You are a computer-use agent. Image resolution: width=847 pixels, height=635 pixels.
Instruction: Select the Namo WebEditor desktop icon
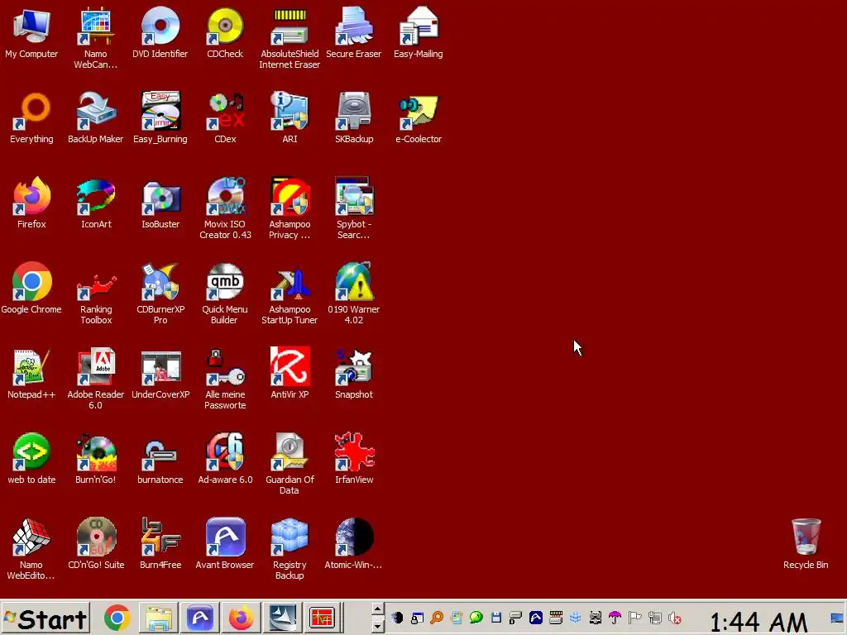point(31,550)
